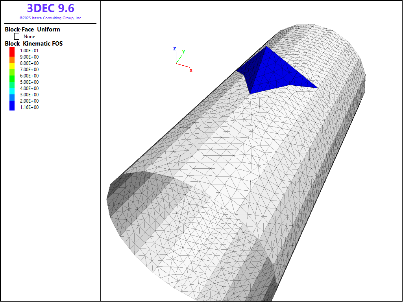Click the blue Z axis label
The image size is (403, 302).
(174, 49)
